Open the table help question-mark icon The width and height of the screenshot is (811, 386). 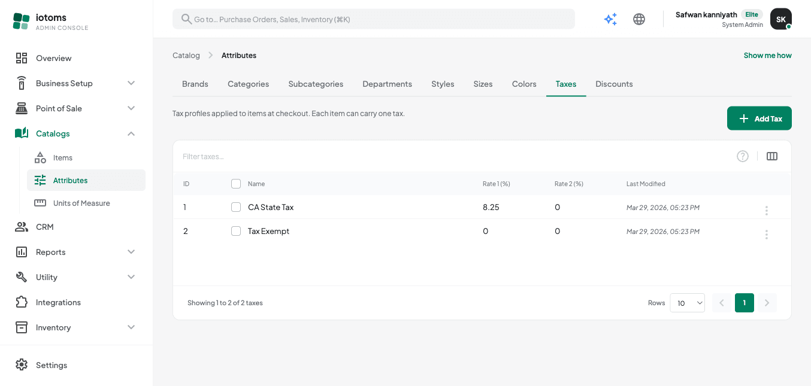[x=743, y=156]
